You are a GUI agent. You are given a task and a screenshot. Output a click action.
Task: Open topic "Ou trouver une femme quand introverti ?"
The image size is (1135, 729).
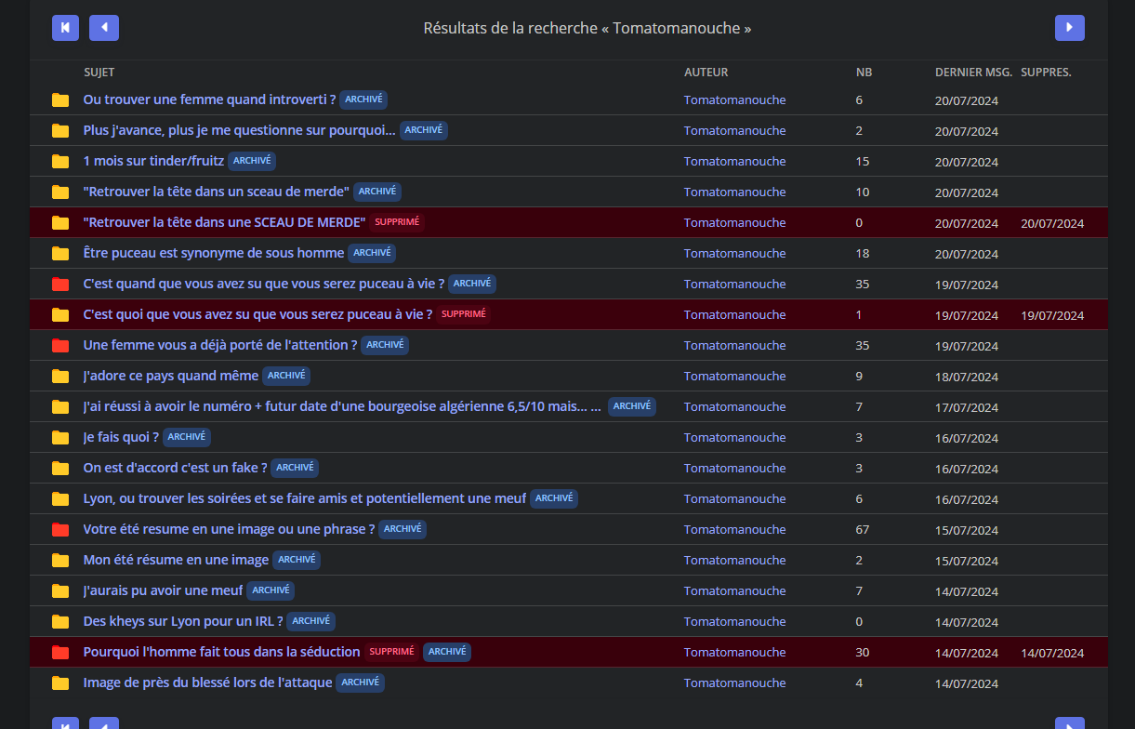[x=209, y=99]
